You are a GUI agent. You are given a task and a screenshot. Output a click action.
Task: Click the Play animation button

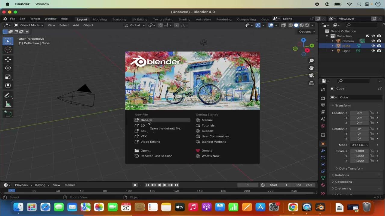165,185
